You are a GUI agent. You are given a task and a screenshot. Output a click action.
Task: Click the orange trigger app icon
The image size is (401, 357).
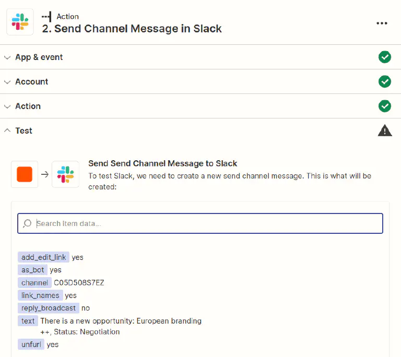tap(25, 174)
